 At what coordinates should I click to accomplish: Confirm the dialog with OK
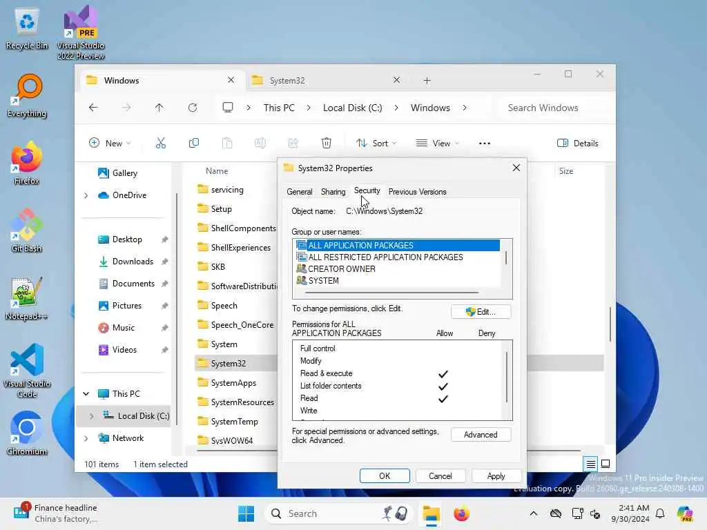pos(385,476)
